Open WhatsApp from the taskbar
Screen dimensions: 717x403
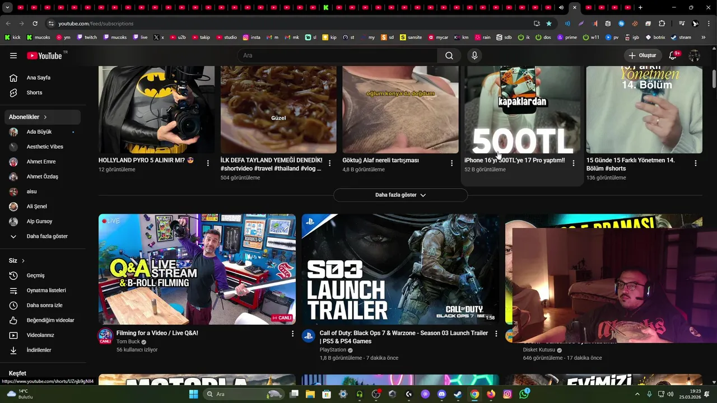coord(524,394)
